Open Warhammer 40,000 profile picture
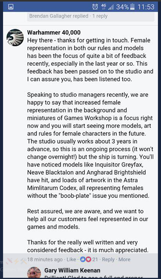Image resolution: width=161 pixels, height=279 pixels. pos(15,37)
